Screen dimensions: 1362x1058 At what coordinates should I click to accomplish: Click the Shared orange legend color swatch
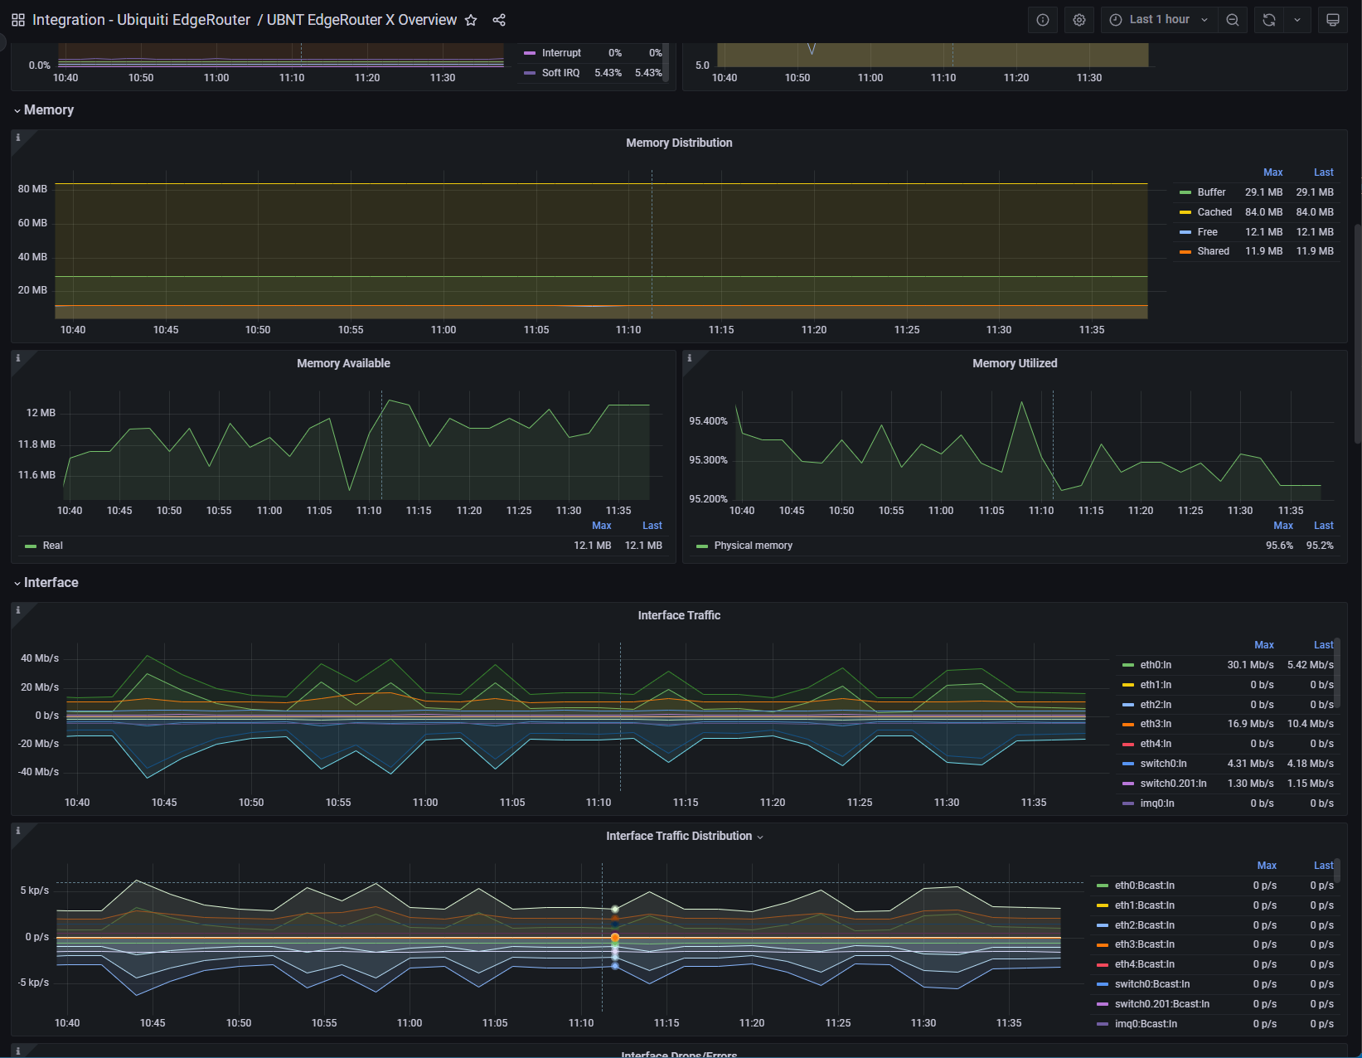tap(1185, 251)
